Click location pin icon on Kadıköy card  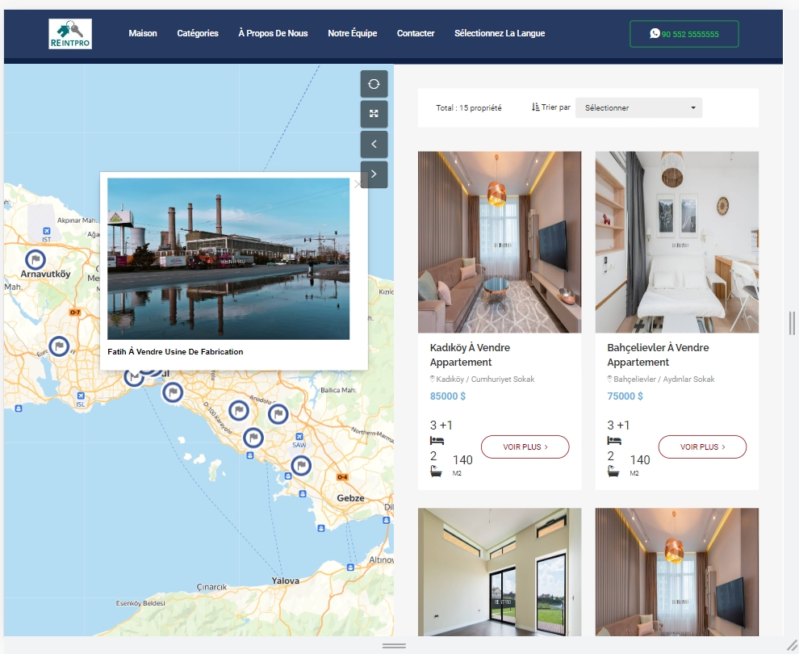click(x=433, y=379)
